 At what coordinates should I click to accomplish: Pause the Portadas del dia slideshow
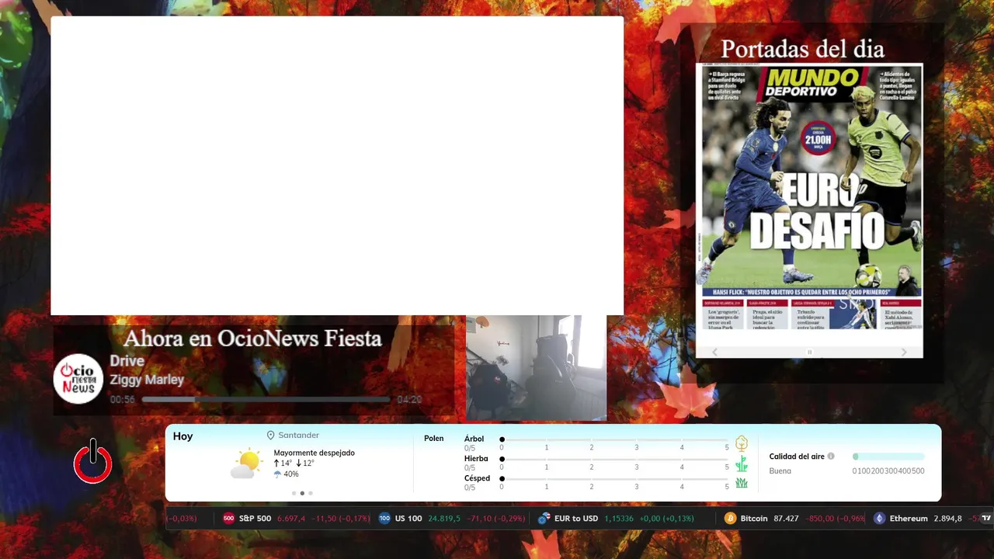809,352
